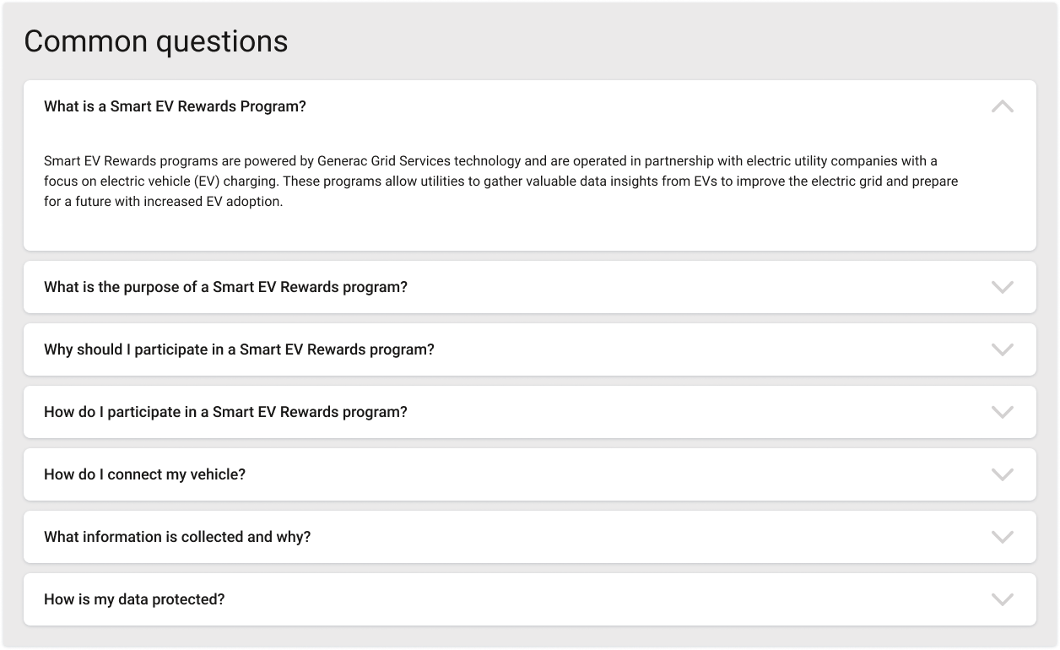Open "How do I participate" question text
This screenshot has height=650, width=1060.
click(x=225, y=412)
